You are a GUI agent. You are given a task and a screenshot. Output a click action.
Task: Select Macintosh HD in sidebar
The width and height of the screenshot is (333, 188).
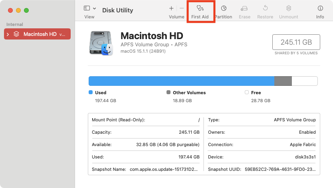[38, 34]
